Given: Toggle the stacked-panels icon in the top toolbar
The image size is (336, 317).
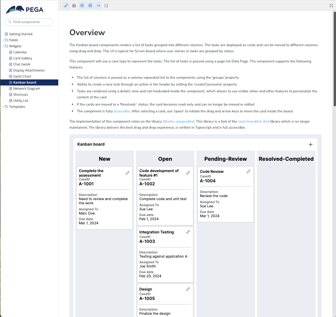Looking at the screenshot, I should tap(82, 6).
